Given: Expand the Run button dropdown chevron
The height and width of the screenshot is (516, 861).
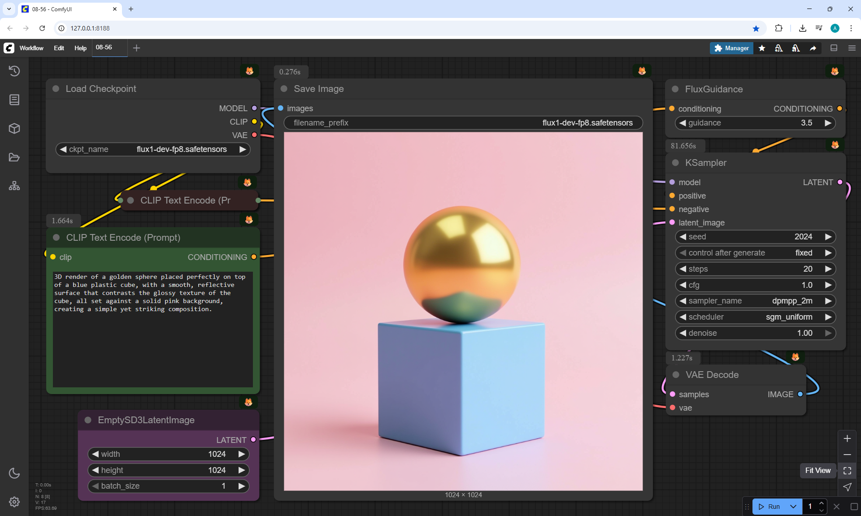Looking at the screenshot, I should pos(793,507).
